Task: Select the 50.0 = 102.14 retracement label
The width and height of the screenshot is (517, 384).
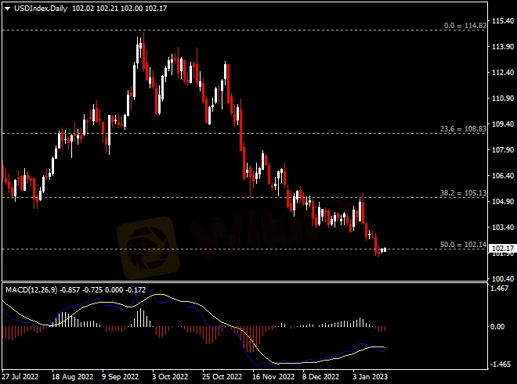Action: (463, 244)
